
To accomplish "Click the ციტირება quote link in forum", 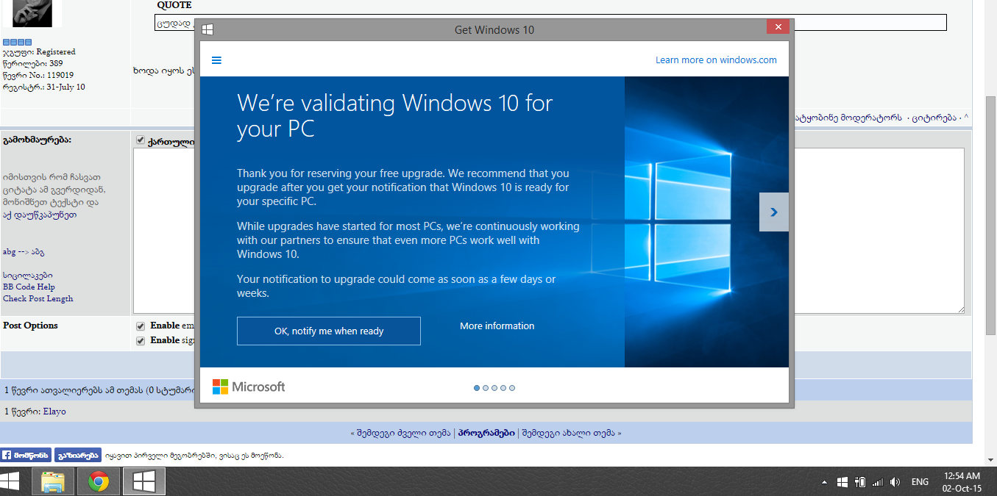I will pyautogui.click(x=935, y=118).
